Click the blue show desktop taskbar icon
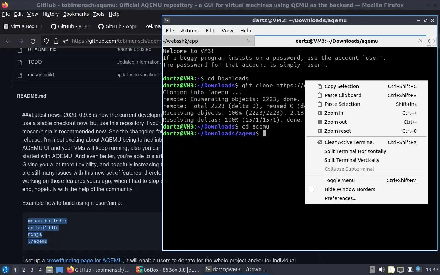The width and height of the screenshot is (440, 275). (x=59, y=270)
